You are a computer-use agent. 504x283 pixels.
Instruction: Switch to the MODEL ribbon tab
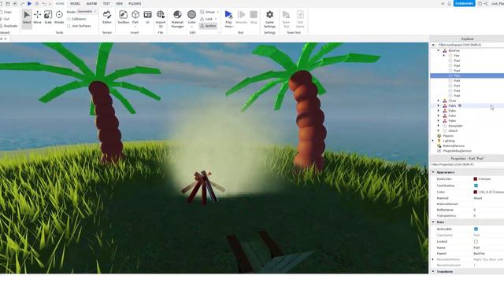(x=76, y=3)
